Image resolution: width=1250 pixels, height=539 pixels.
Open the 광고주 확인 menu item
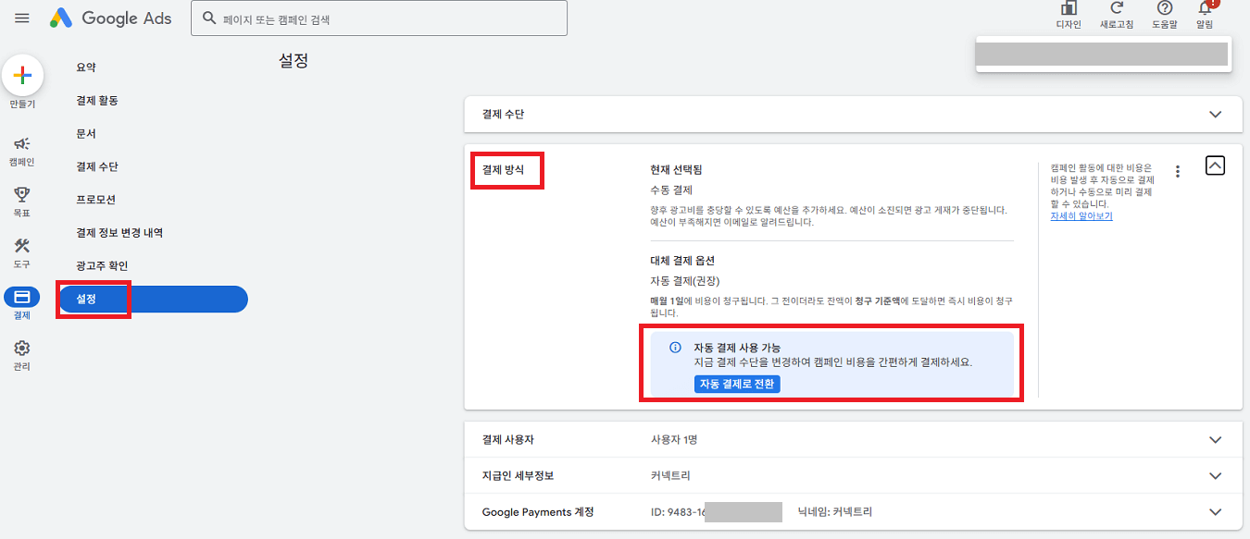pos(102,266)
